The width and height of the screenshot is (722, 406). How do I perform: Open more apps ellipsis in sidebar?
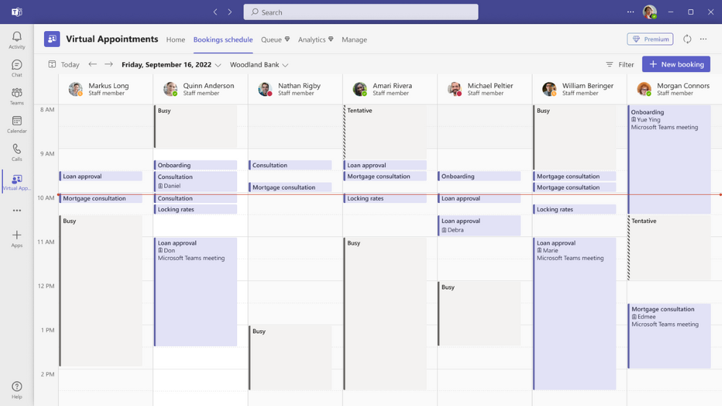(x=17, y=211)
